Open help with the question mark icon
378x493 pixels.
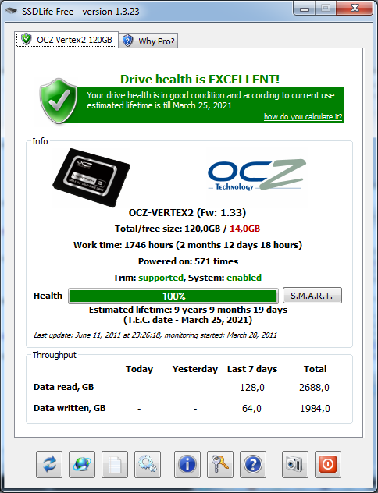[253, 464]
